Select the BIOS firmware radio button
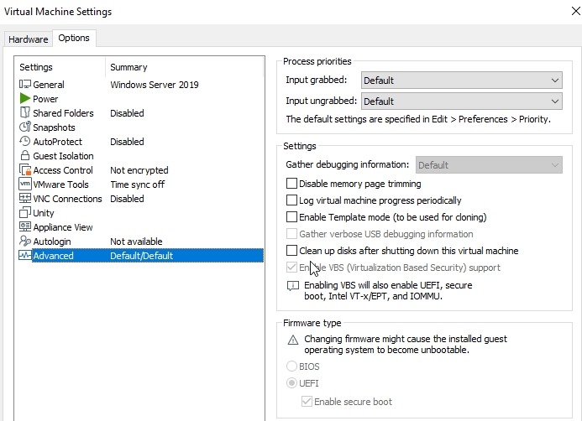Viewport: 582px width, 421px height. point(292,366)
